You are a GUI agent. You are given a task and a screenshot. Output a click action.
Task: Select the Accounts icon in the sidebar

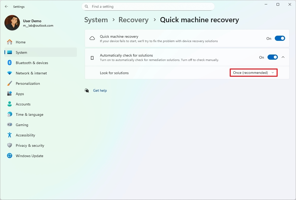coord(9,104)
